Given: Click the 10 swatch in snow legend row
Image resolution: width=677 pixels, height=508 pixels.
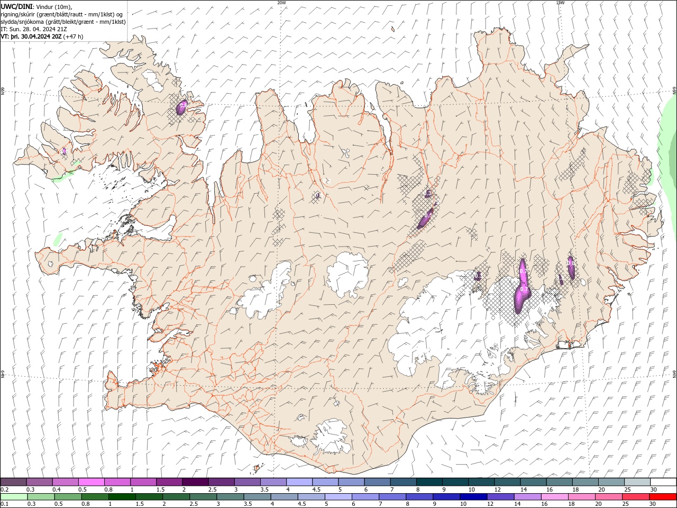Looking at the screenshot, I should (481, 482).
